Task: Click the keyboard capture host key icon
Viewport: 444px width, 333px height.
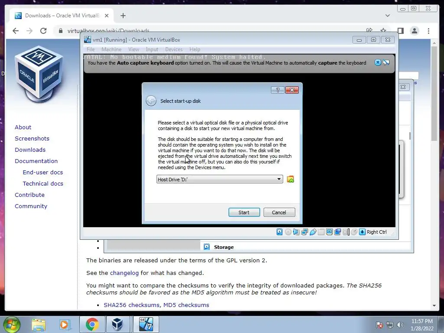Action: pos(362,232)
